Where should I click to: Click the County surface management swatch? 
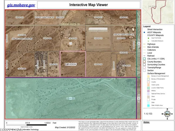coord(149,82)
